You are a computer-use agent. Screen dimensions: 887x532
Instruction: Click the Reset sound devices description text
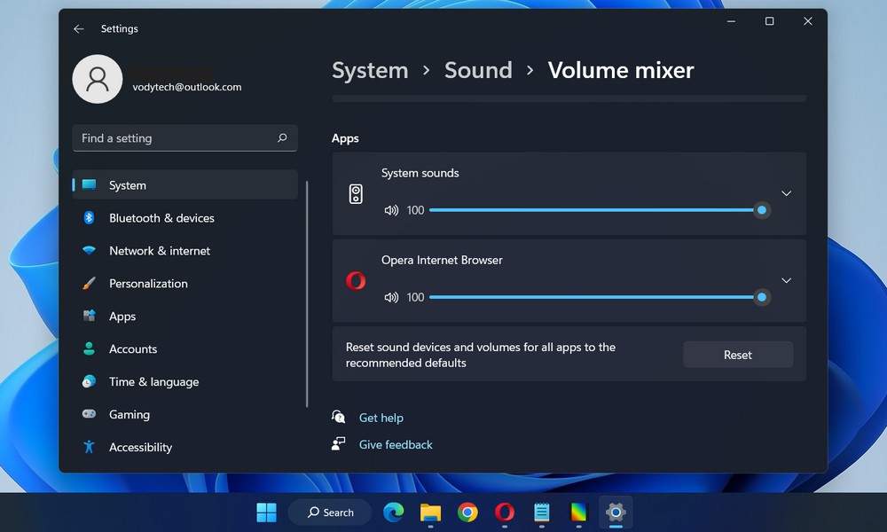point(480,355)
